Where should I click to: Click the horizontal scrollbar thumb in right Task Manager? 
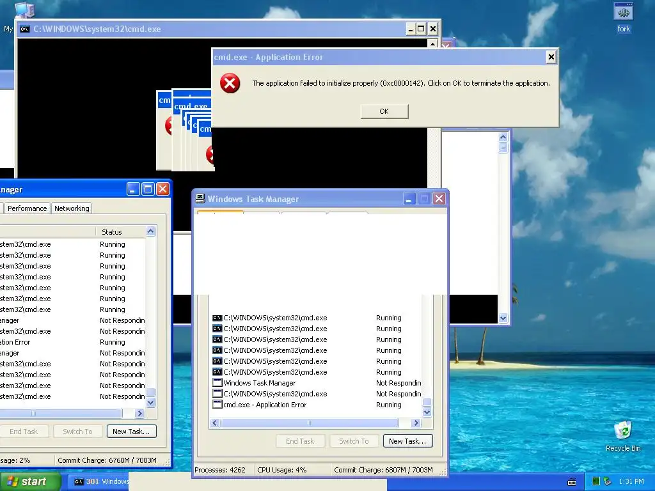310,423
